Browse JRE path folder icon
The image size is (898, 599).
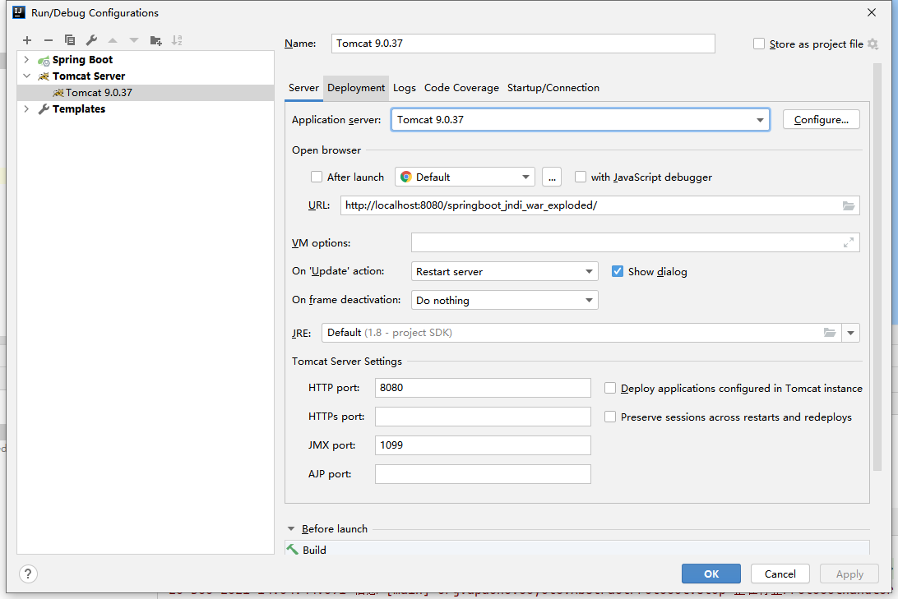[829, 333]
